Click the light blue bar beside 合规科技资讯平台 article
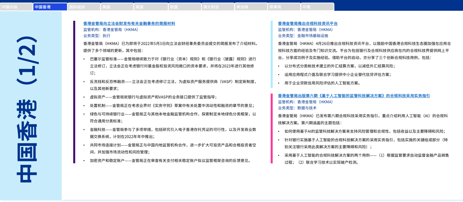Image resolution: width=463 pixels, height=202 pixels. 272,54
